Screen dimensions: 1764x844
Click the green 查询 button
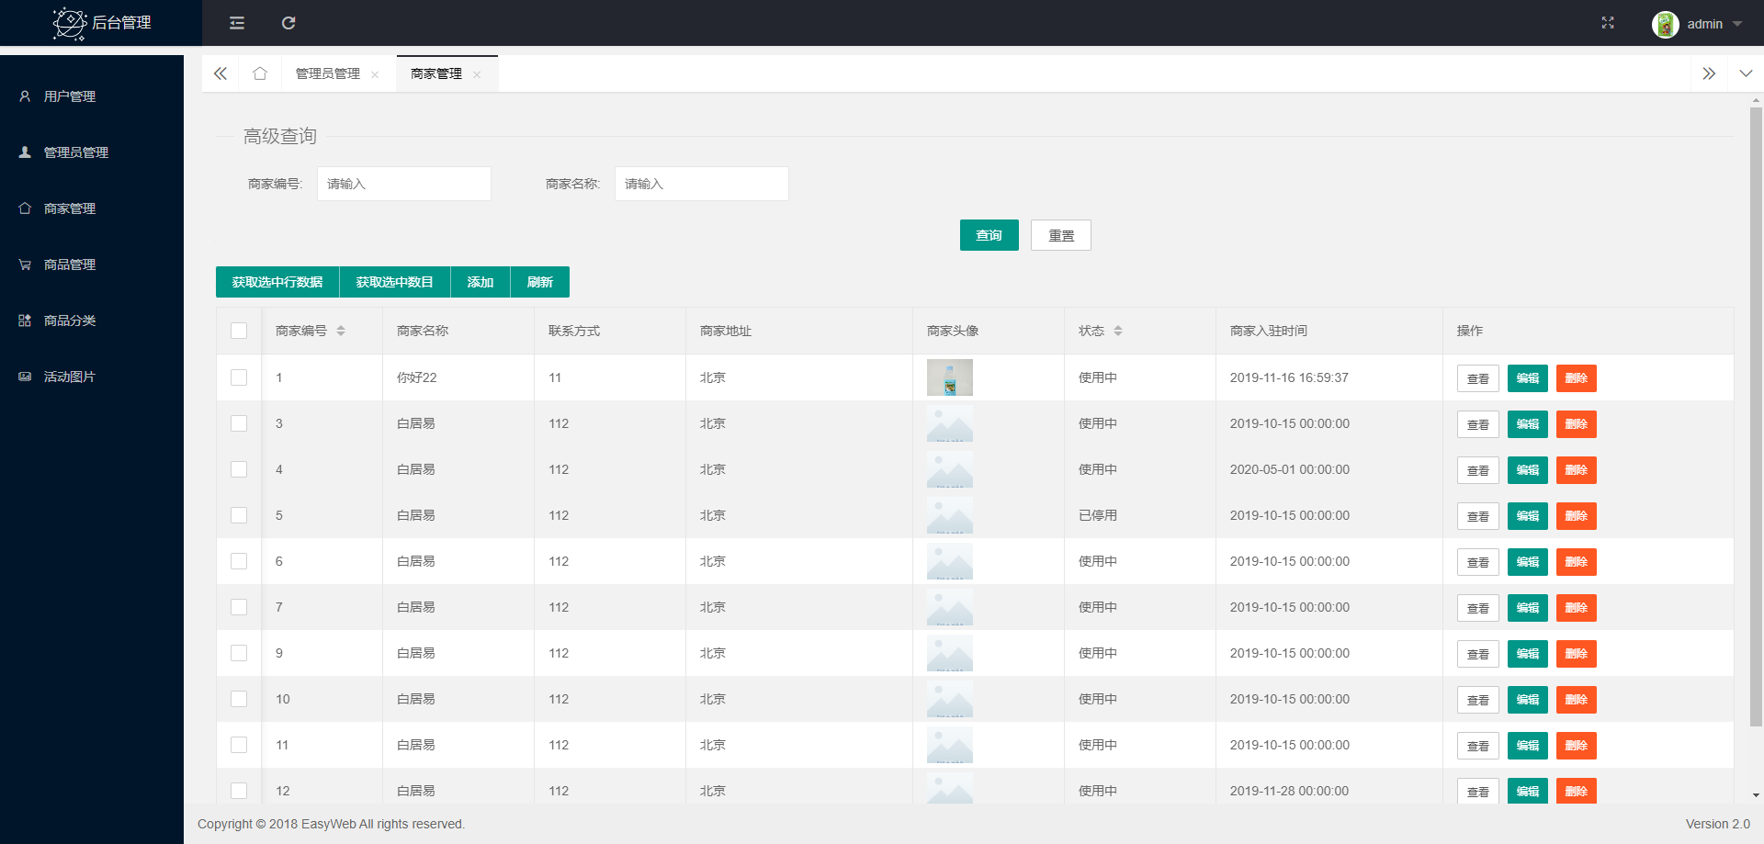click(x=989, y=235)
